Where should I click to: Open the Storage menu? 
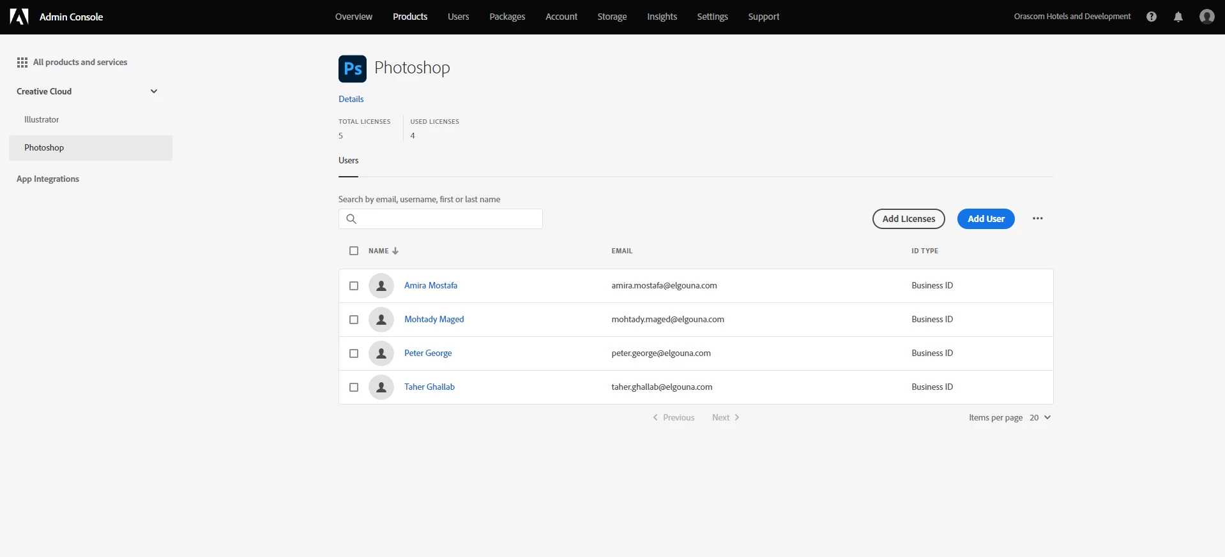612,17
